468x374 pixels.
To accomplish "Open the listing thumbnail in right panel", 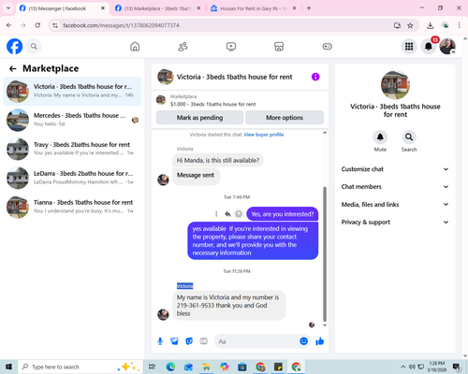I will (395, 85).
